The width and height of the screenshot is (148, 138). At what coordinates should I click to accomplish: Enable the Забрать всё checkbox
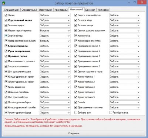pos(76,112)
